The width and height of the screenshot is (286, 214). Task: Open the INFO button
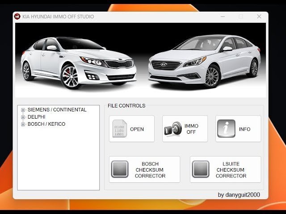click(x=238, y=129)
